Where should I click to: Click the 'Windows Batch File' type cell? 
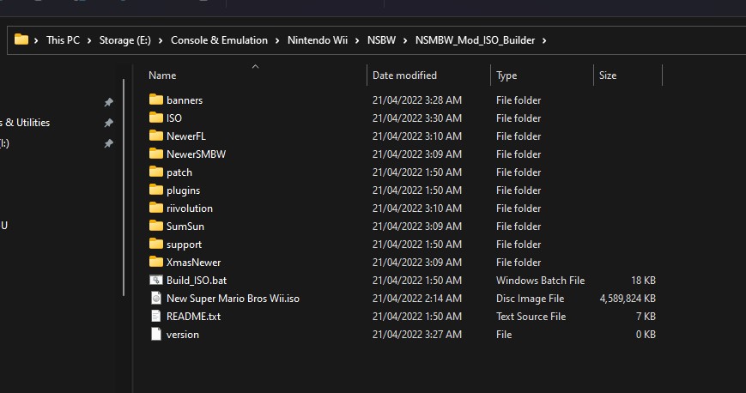[x=540, y=281]
